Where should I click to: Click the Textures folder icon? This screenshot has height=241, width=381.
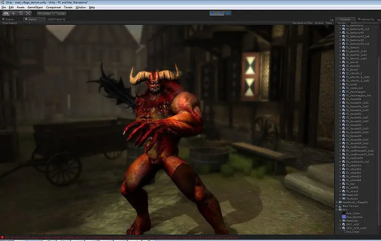click(344, 199)
